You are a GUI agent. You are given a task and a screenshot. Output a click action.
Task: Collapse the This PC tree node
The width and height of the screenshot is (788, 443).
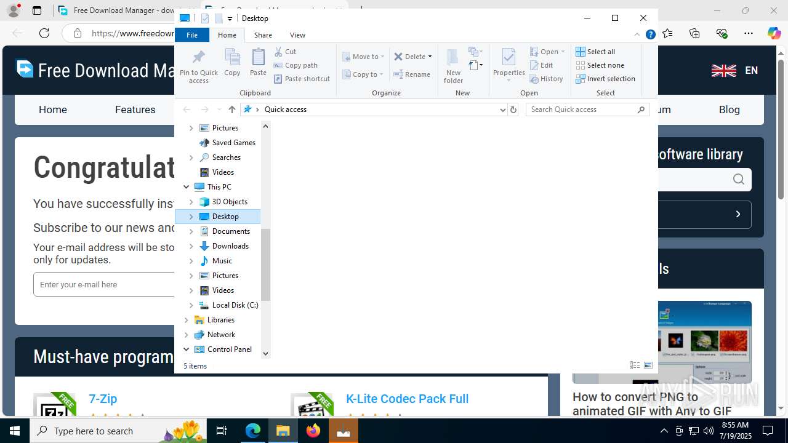[187, 187]
